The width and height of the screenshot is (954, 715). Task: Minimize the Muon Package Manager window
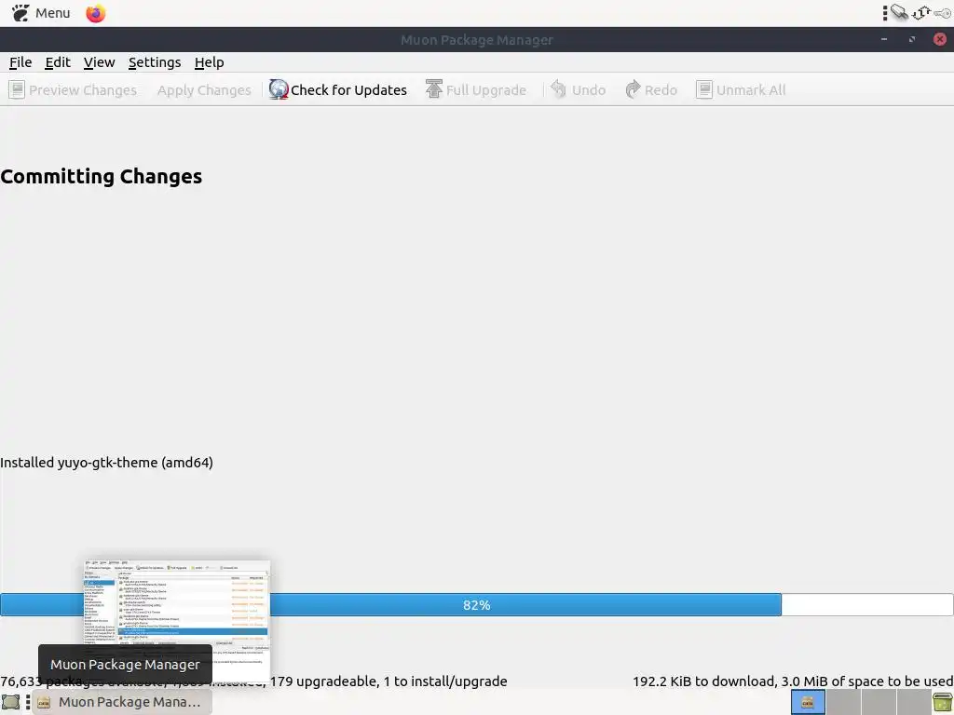click(x=884, y=39)
